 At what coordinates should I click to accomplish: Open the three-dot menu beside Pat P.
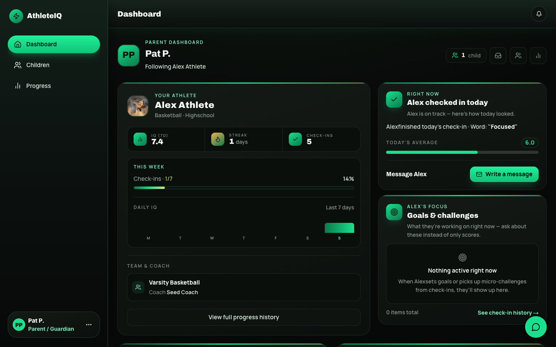point(89,325)
